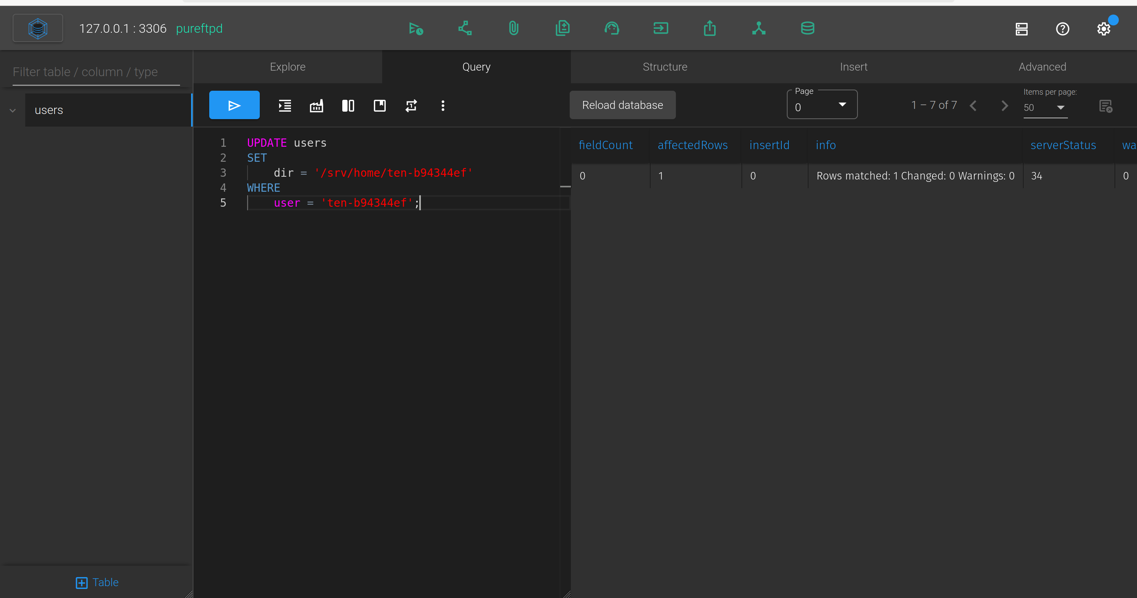Click the UPDATE keyword on line 1
The image size is (1137, 598).
(x=266, y=143)
